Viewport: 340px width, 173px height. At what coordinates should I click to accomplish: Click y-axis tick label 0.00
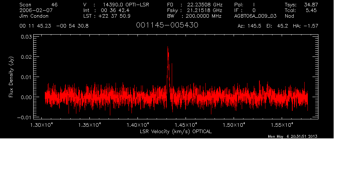26,97
